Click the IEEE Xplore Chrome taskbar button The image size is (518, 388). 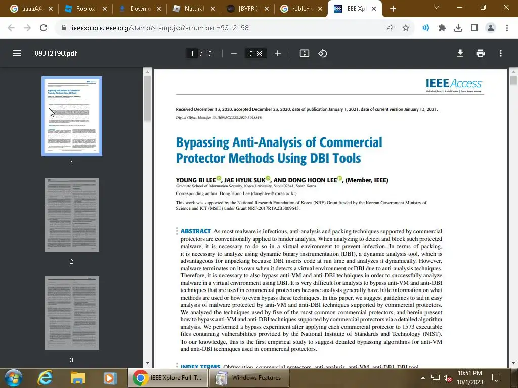(x=168, y=378)
